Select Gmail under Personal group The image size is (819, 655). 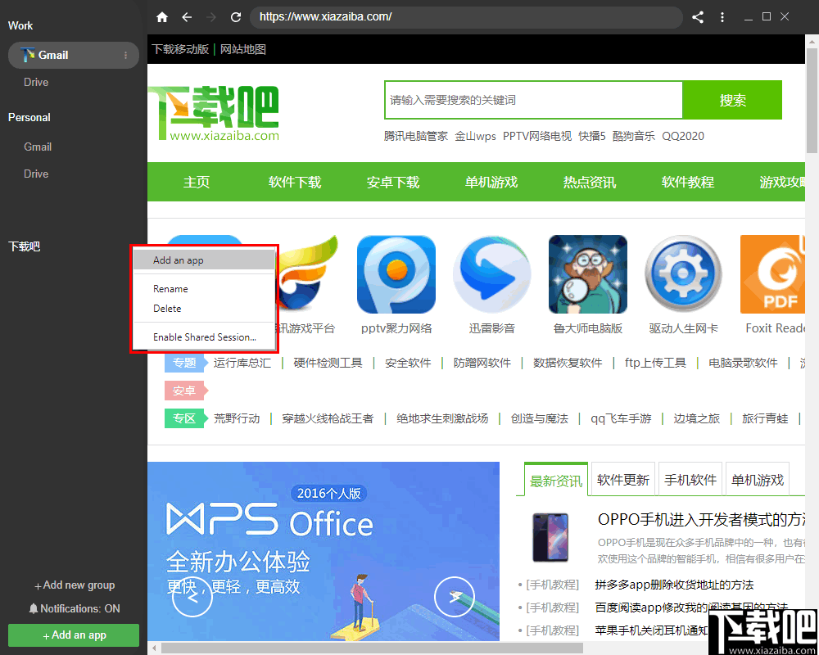(x=38, y=147)
